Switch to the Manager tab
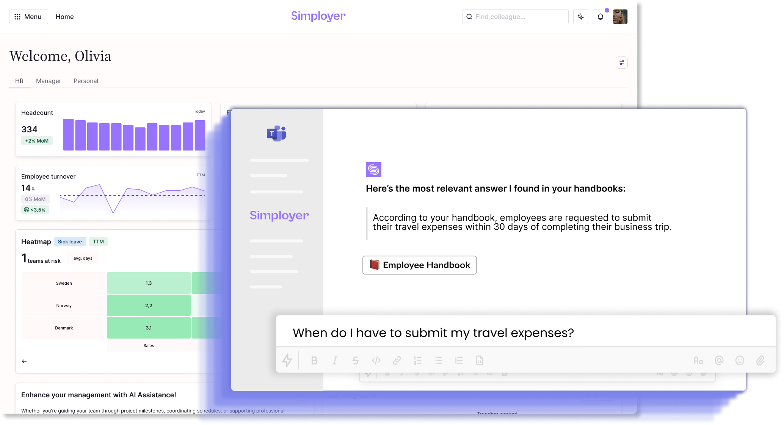This screenshot has height=425, width=784. pos(49,81)
